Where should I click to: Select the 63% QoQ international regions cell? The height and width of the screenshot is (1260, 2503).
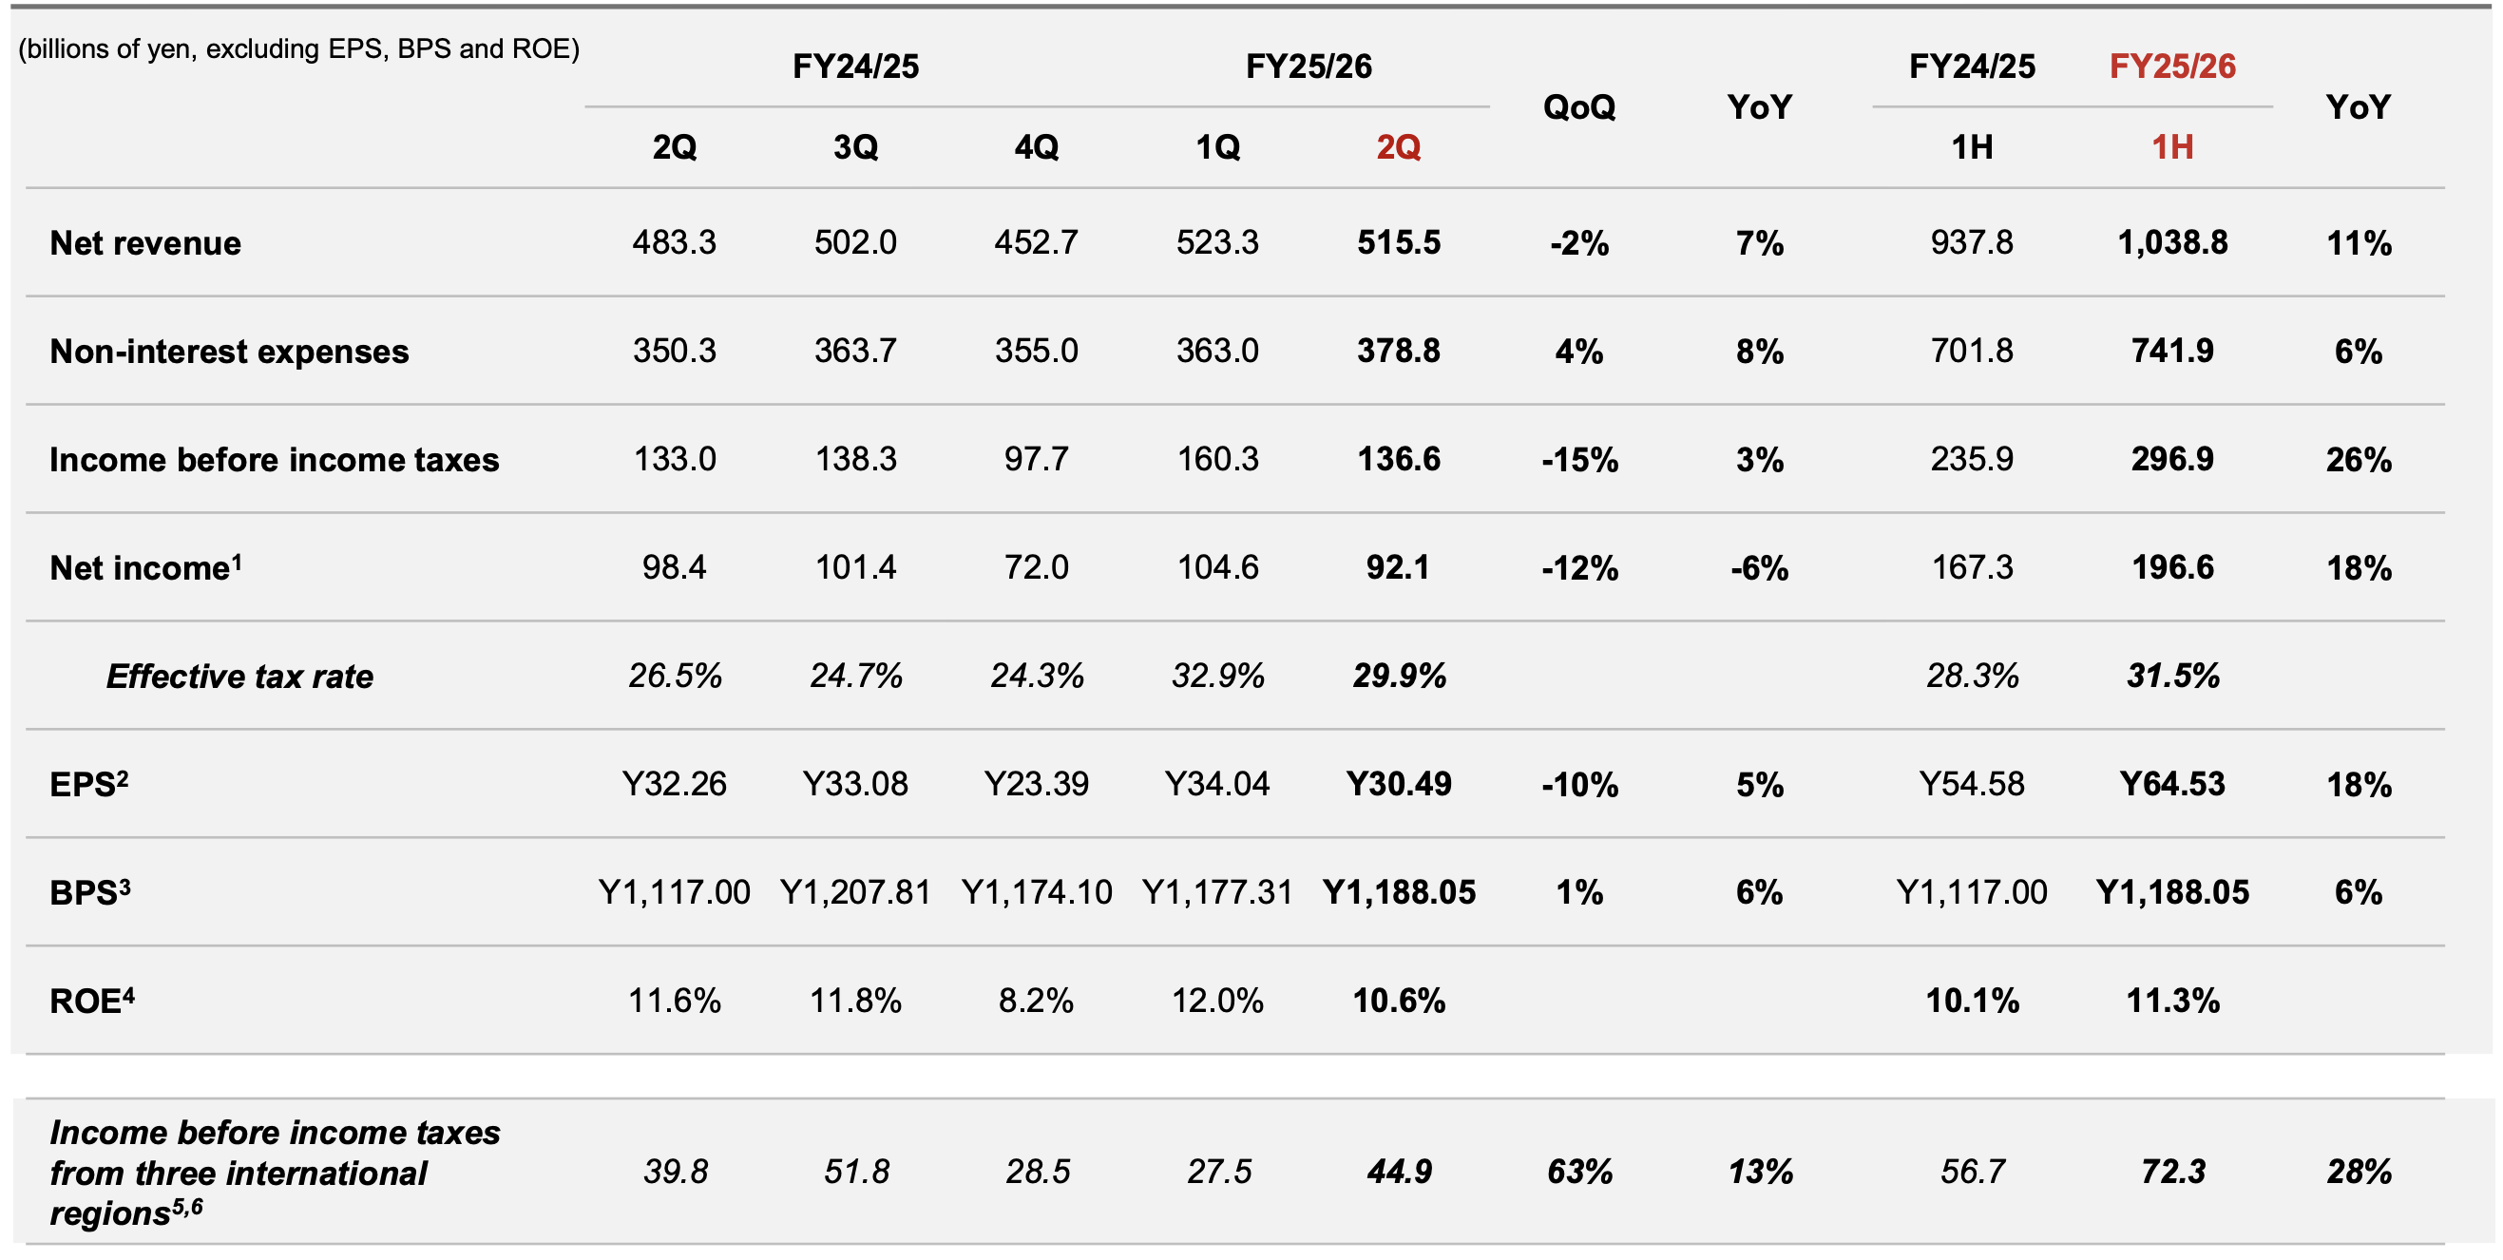tap(1579, 1172)
